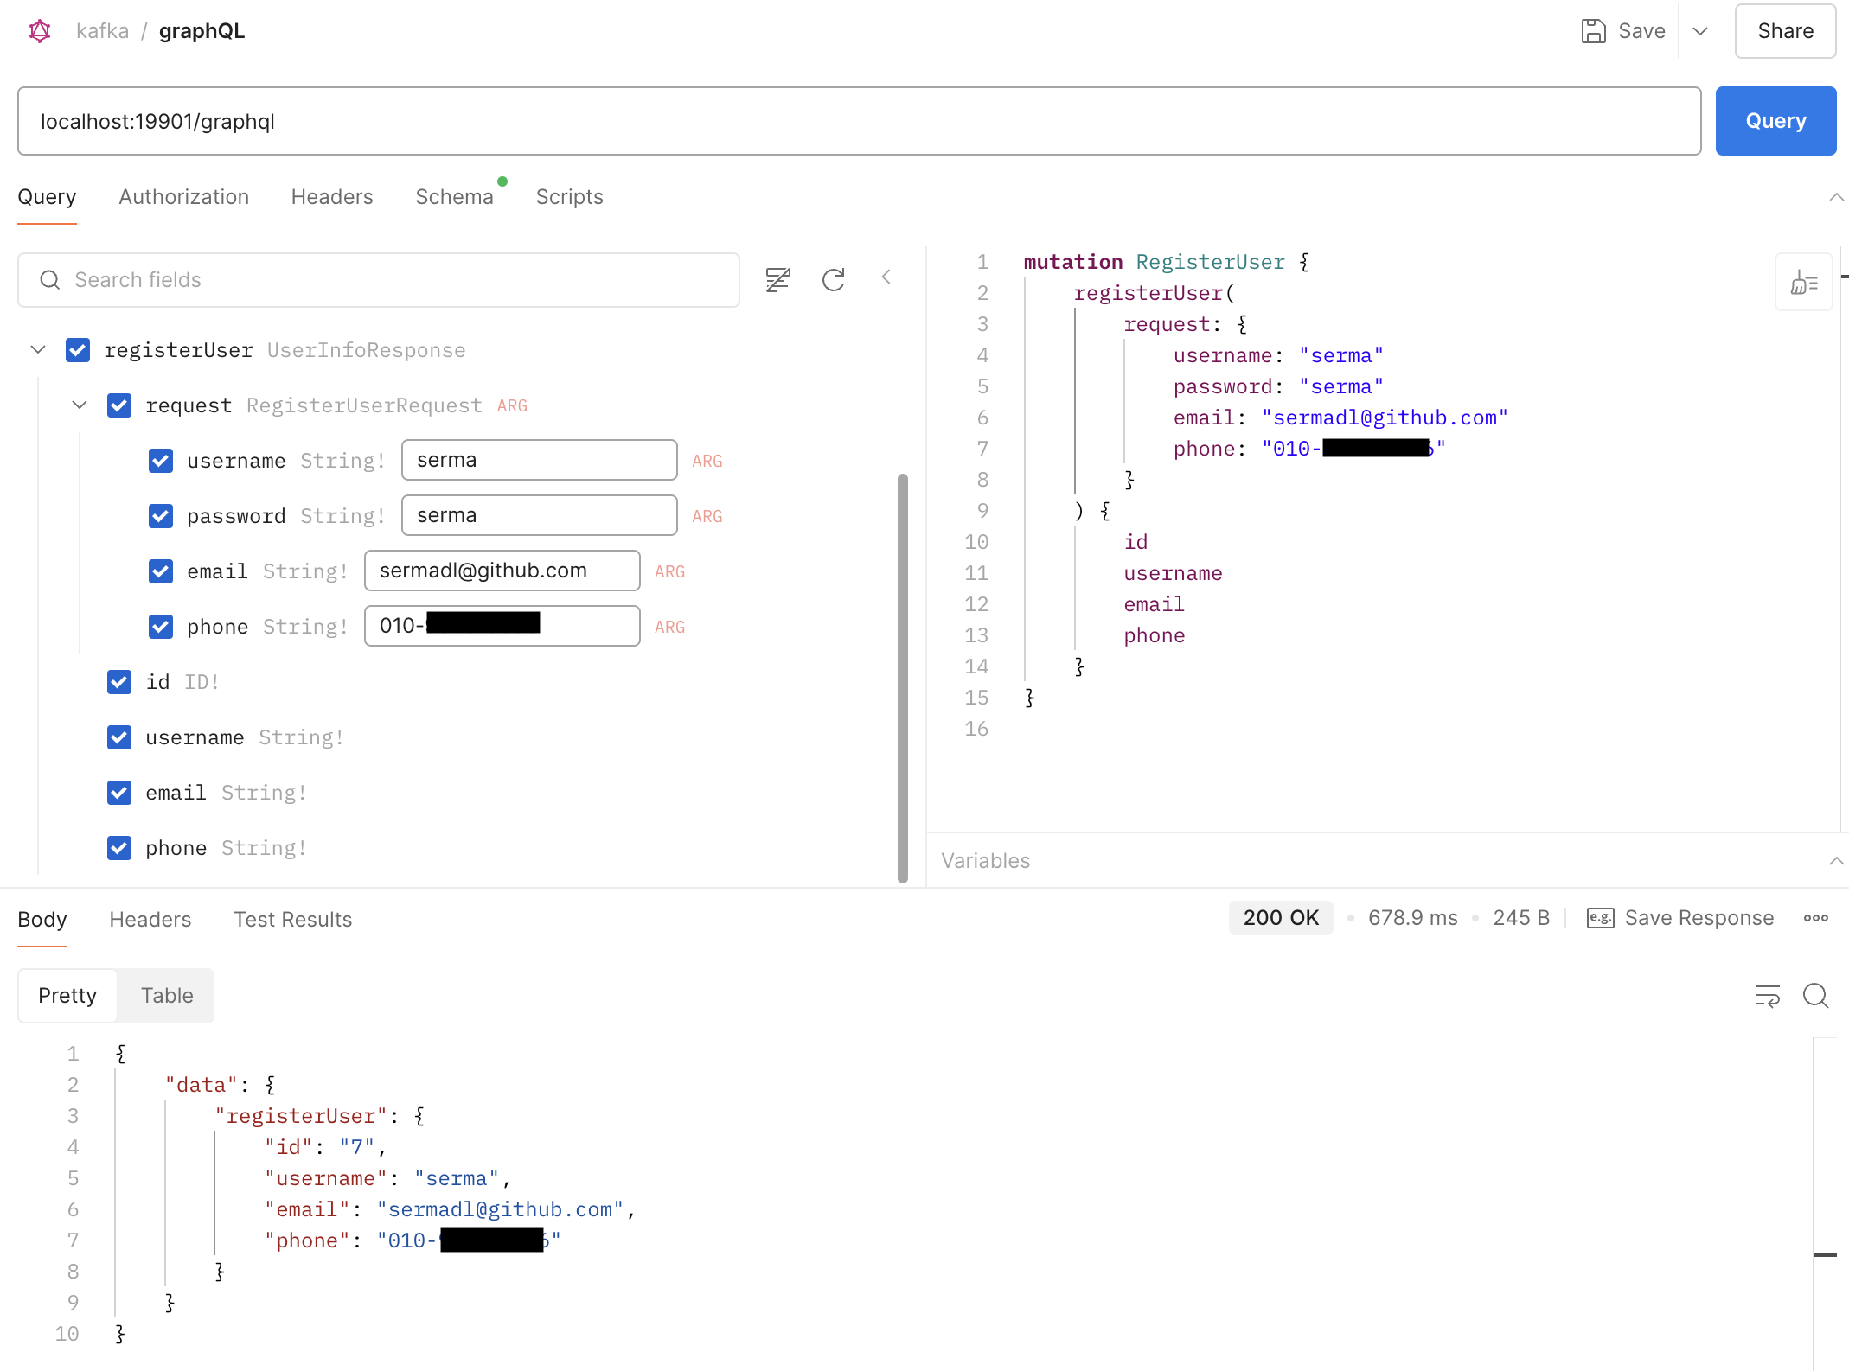Open the response more options ellipsis
The height and width of the screenshot is (1371, 1849).
pyautogui.click(x=1815, y=918)
